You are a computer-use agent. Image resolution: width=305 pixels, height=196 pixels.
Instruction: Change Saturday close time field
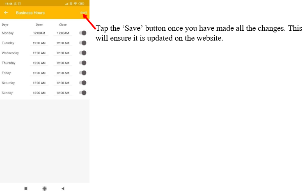point(63,83)
